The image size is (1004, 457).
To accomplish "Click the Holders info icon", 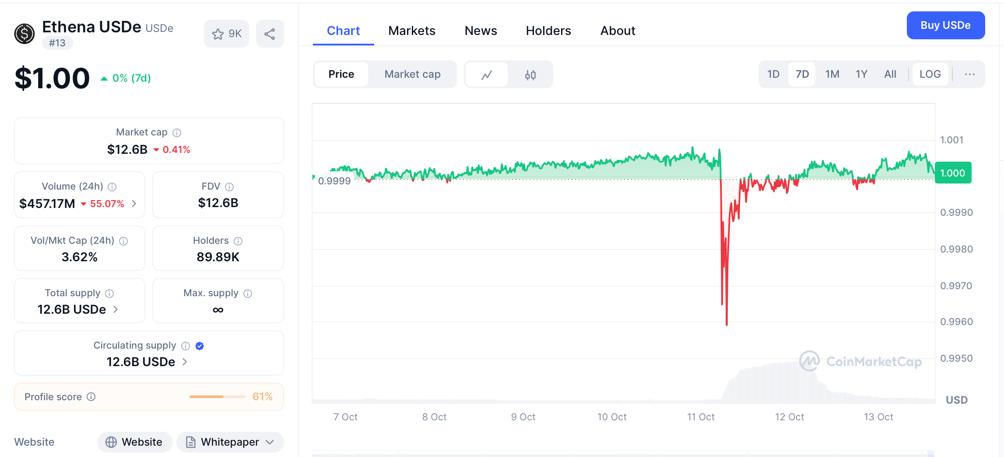I will click(238, 241).
